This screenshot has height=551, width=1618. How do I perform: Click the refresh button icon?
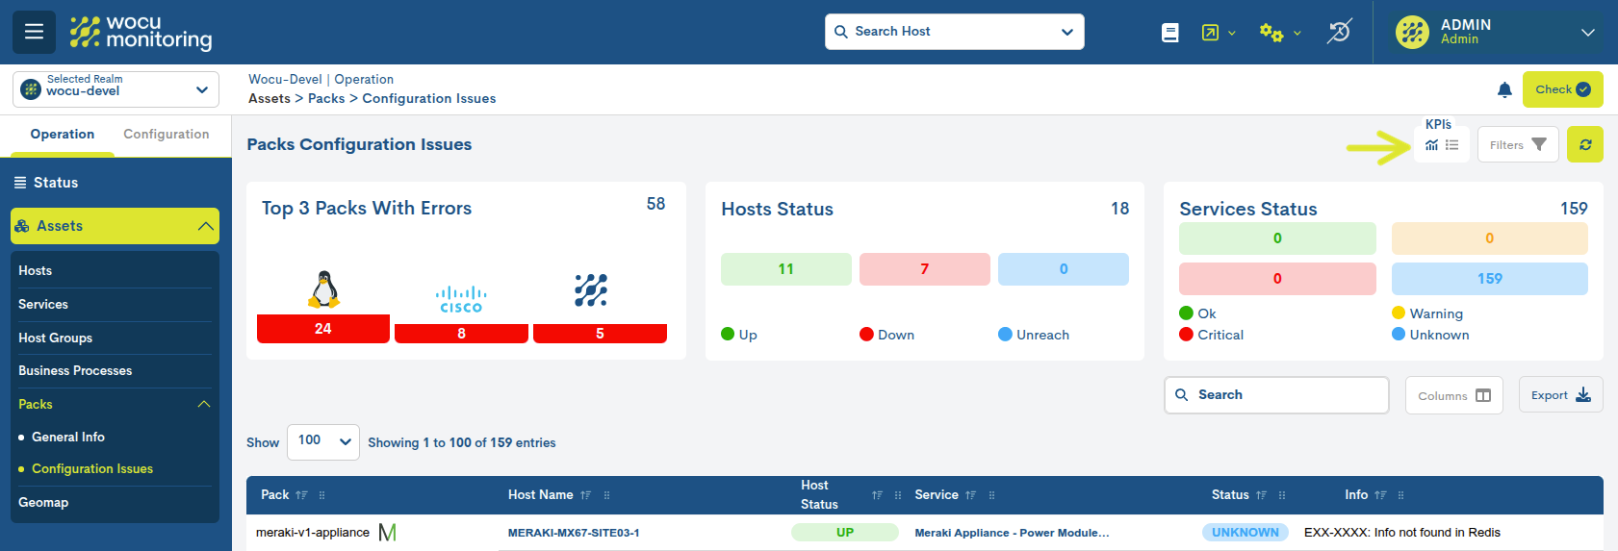click(1585, 145)
